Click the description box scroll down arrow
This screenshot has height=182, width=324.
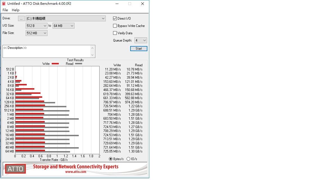92,55
